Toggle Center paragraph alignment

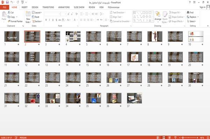pos(84,20)
